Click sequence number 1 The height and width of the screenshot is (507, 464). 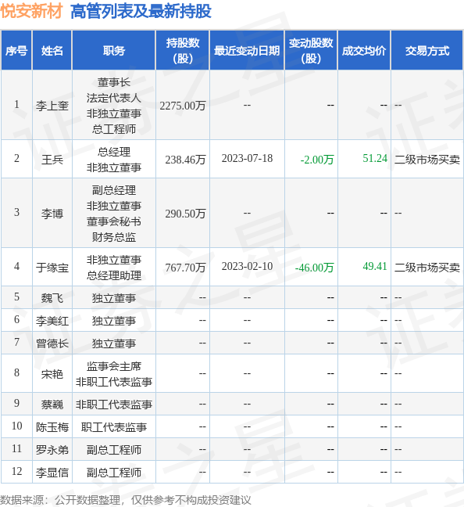coord(16,104)
